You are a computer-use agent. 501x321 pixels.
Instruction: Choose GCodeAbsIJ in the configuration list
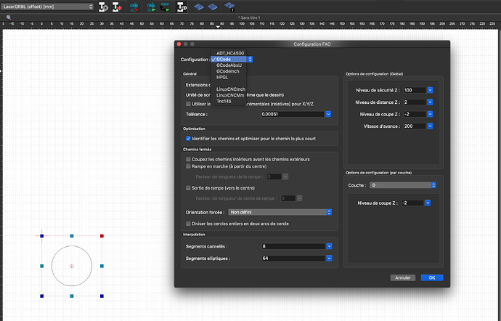(229, 65)
